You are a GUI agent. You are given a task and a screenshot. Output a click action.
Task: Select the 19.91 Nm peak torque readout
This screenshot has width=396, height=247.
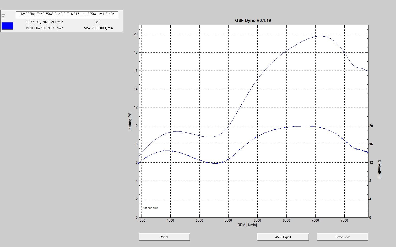click(44, 28)
